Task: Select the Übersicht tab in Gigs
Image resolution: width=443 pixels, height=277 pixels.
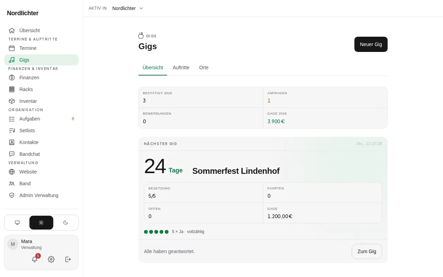Action: point(153,68)
